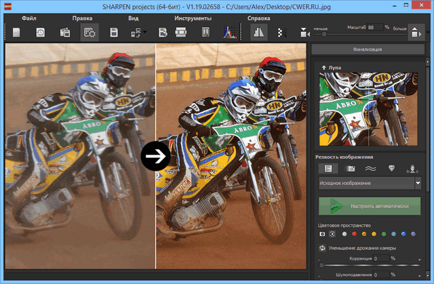
Task: Open the Исходное изображение dropdown
Action: 370,183
